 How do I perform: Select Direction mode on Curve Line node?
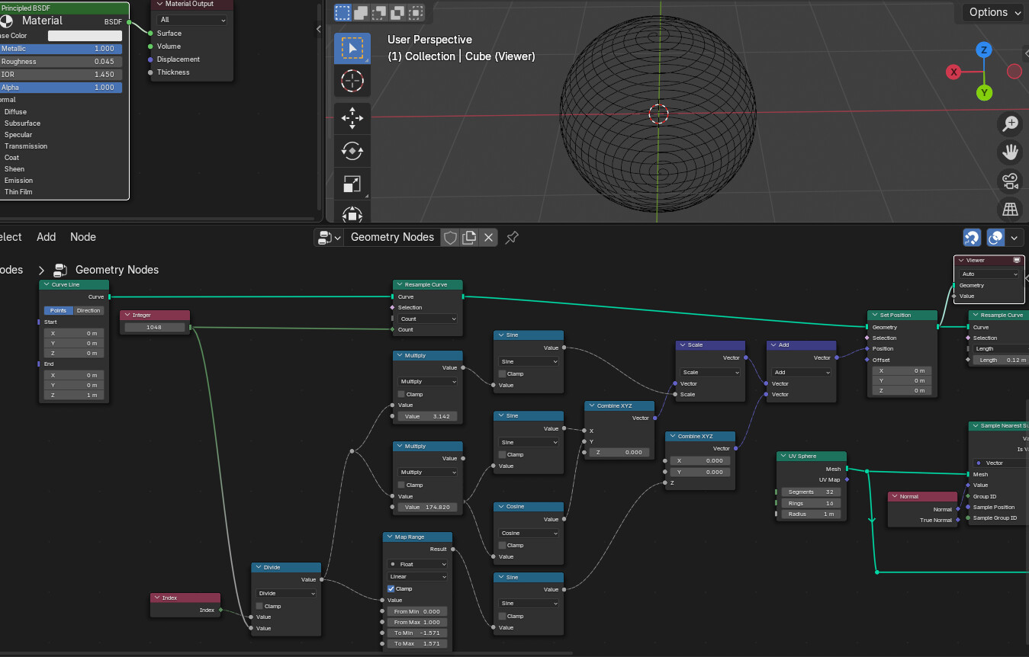[88, 310]
